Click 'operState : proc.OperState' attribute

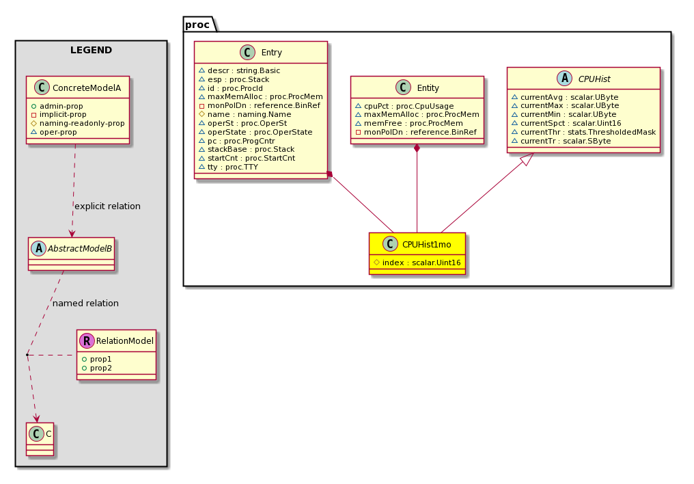point(260,132)
